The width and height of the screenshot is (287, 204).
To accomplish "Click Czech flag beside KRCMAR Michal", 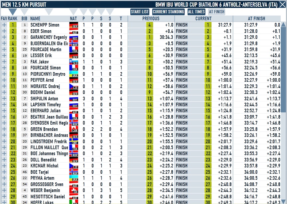I will (x=74, y=166).
